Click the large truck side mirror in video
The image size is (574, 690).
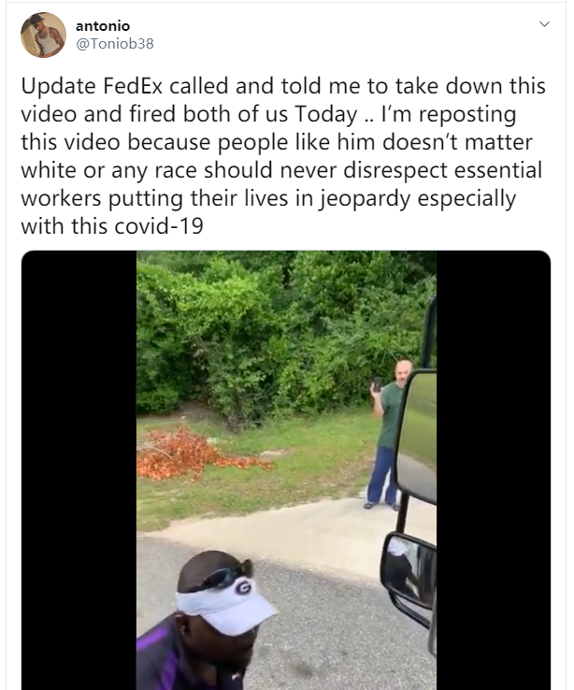click(416, 436)
